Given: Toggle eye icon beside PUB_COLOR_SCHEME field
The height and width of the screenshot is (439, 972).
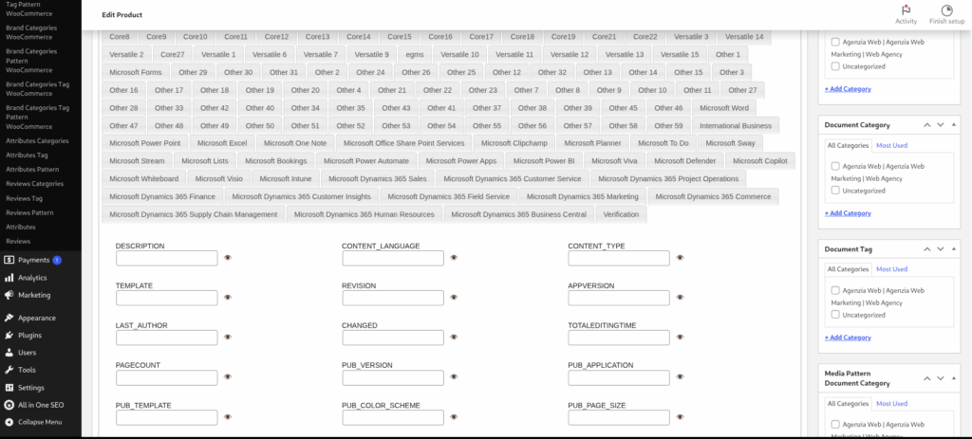Looking at the screenshot, I should pyautogui.click(x=454, y=416).
